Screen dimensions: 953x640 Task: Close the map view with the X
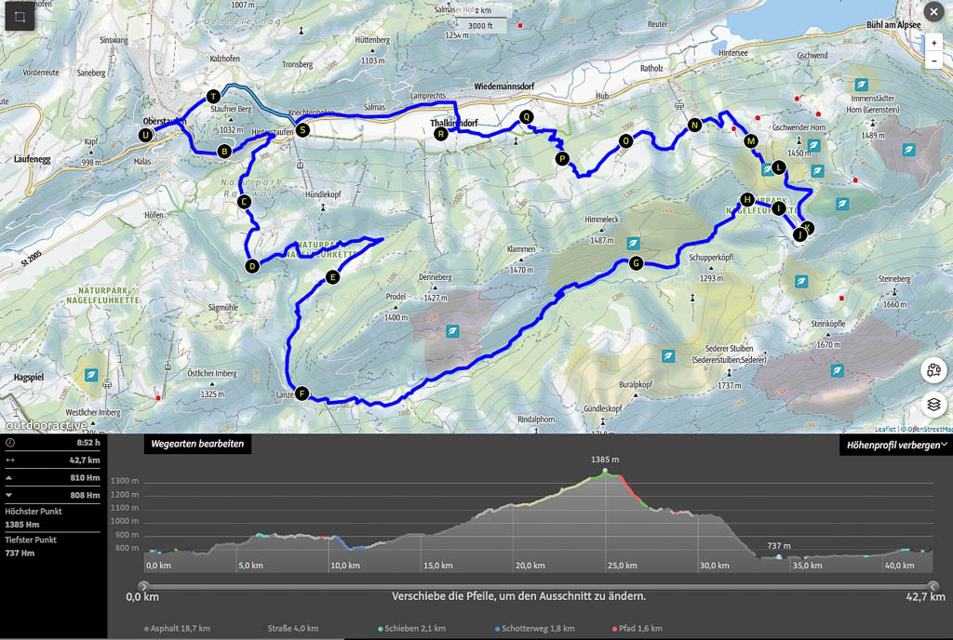933,12
